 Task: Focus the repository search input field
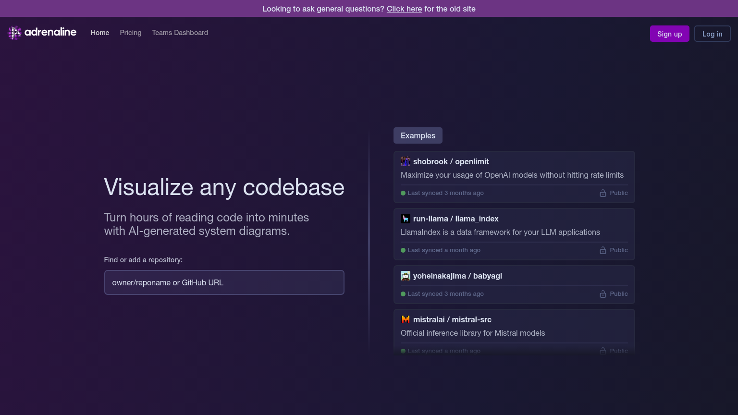(x=224, y=282)
